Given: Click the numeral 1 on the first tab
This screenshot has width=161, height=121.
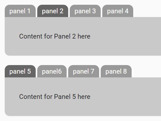Looking at the screenshot, I should click(29, 11).
